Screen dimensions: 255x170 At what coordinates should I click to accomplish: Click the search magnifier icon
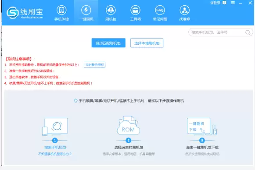coord(248,32)
